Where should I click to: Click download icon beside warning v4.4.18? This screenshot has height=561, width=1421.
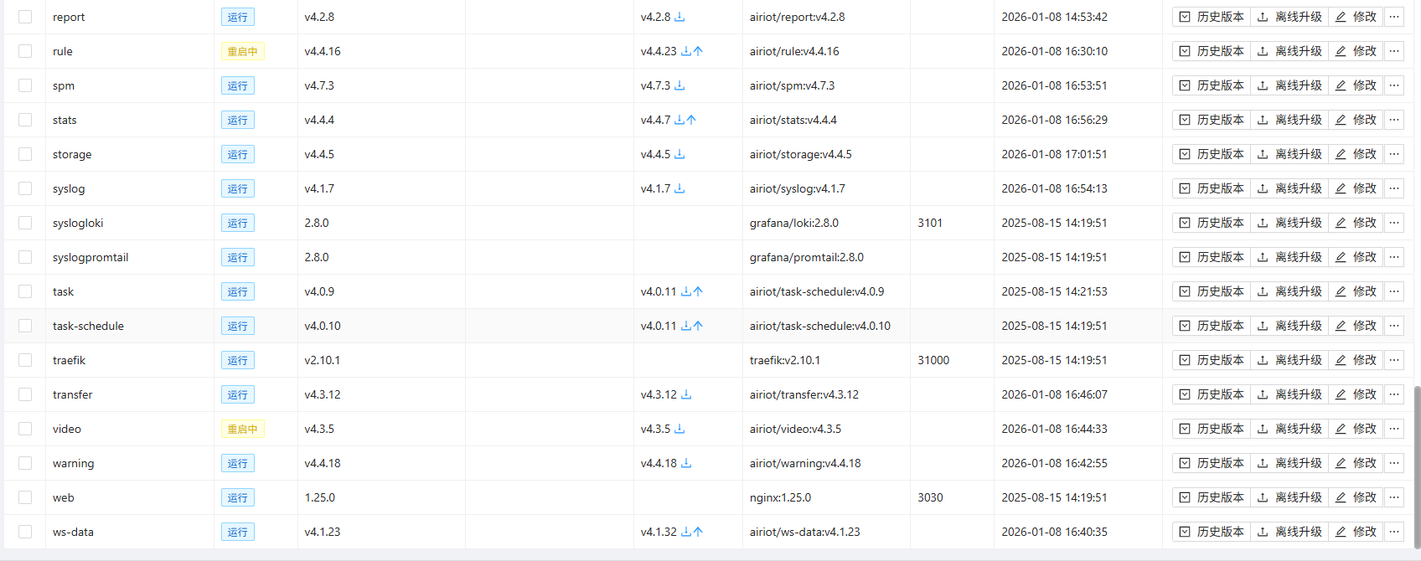point(686,463)
